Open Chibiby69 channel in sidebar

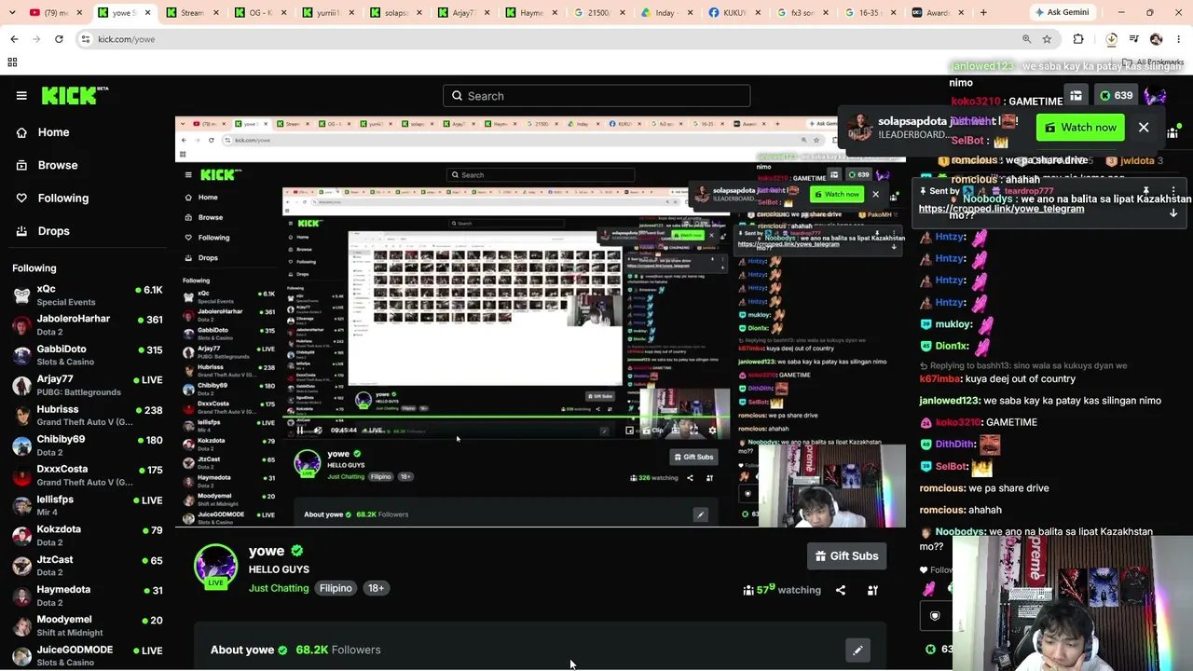click(x=88, y=445)
